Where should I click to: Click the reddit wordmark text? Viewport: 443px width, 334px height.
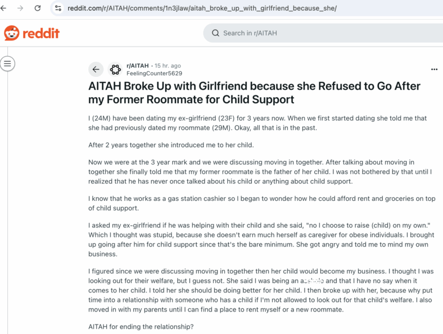(x=41, y=33)
